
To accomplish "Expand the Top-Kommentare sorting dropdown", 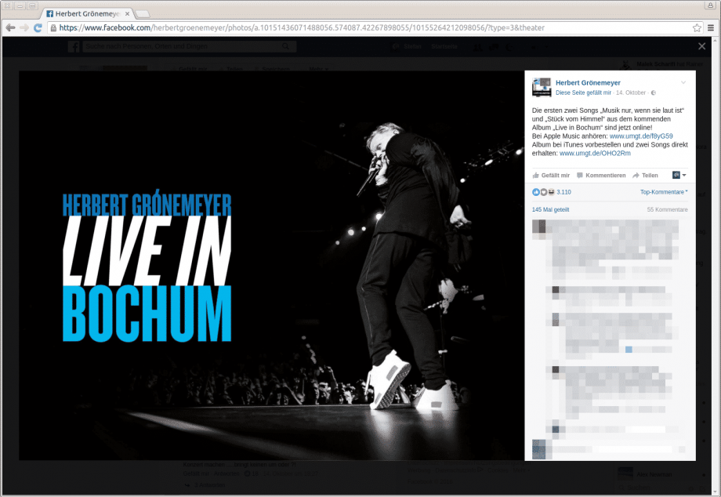I will point(664,191).
